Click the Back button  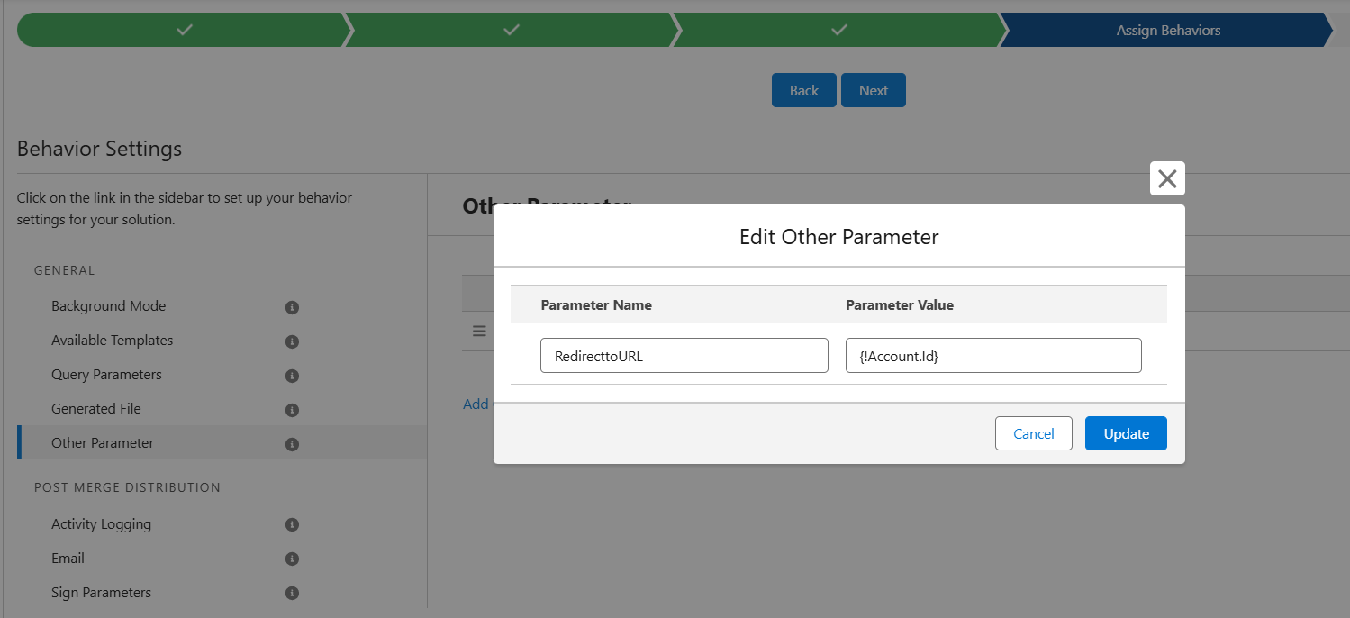pos(804,90)
